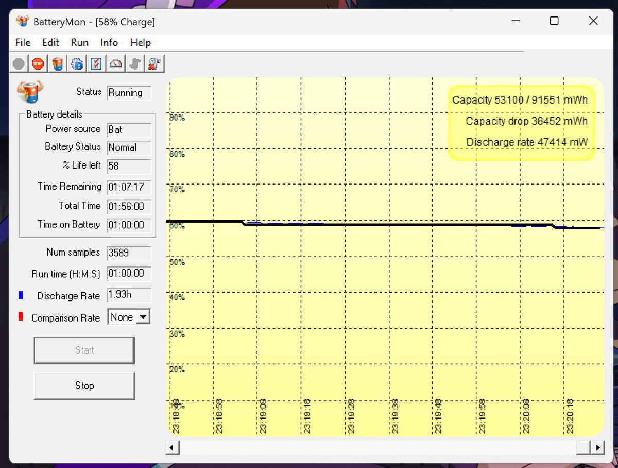Click the red STOP sign toolbar icon
Image resolution: width=618 pixels, height=468 pixels.
(38, 64)
